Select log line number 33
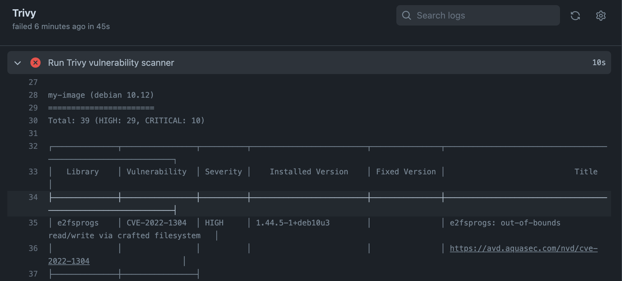This screenshot has height=281, width=622. (33, 172)
